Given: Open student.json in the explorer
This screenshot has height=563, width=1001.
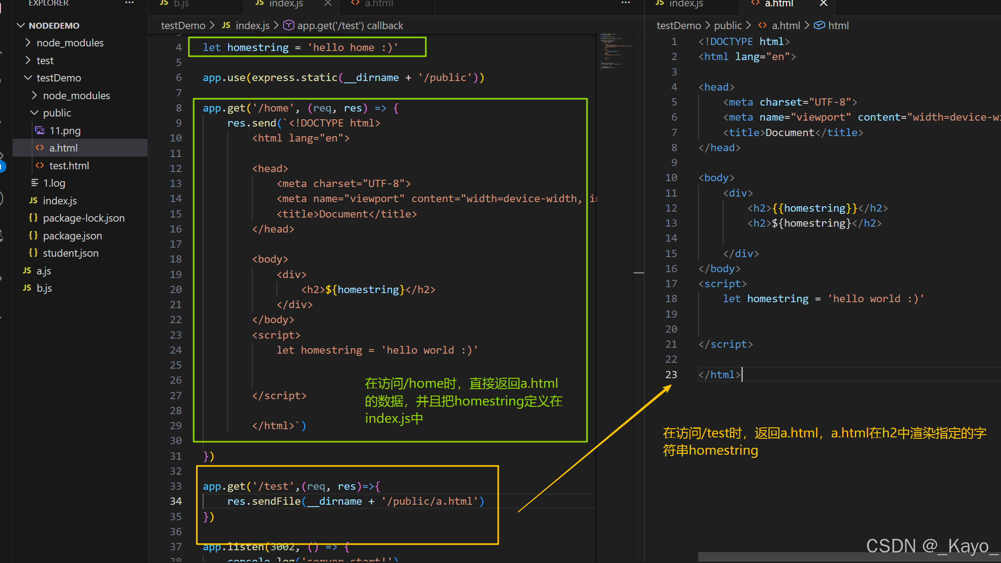Looking at the screenshot, I should 70,253.
